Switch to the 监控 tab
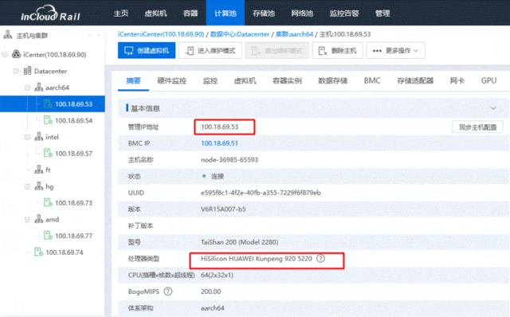 [x=210, y=80]
